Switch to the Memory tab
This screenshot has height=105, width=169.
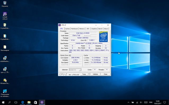(x=82, y=29)
